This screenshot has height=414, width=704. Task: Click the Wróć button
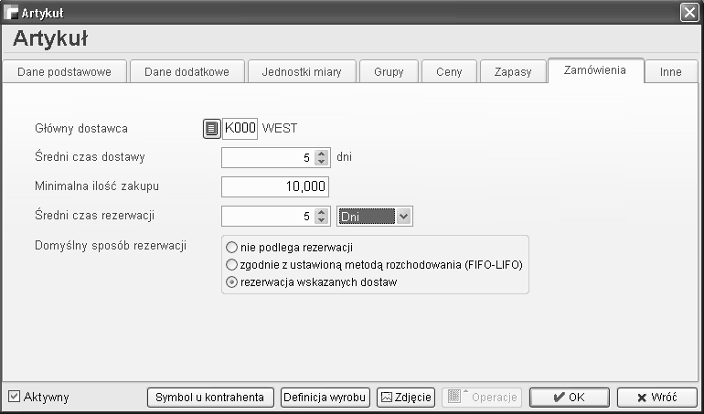[x=656, y=398]
